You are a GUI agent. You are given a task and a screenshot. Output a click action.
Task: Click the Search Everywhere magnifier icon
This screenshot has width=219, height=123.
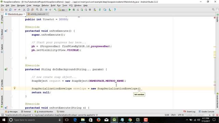(213, 9)
